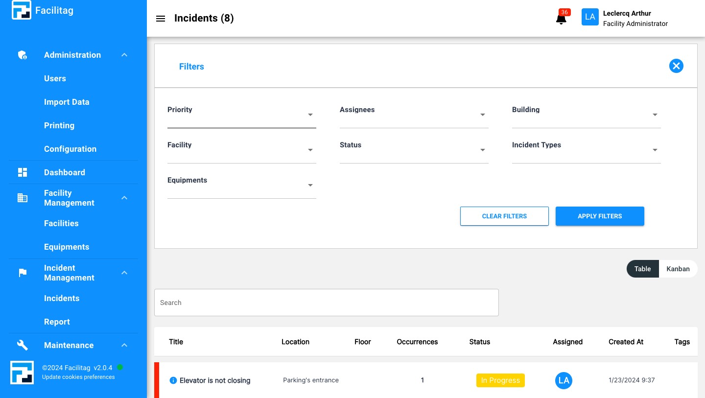705x398 pixels.
Task: Open the hamburger menu icon
Action: [160, 19]
